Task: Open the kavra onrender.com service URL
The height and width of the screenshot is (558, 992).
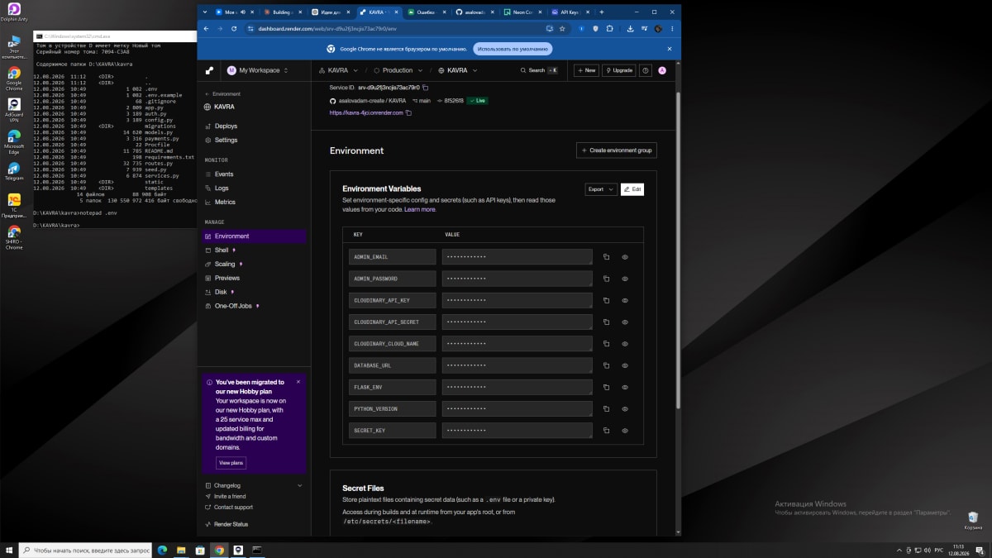Action: (366, 112)
